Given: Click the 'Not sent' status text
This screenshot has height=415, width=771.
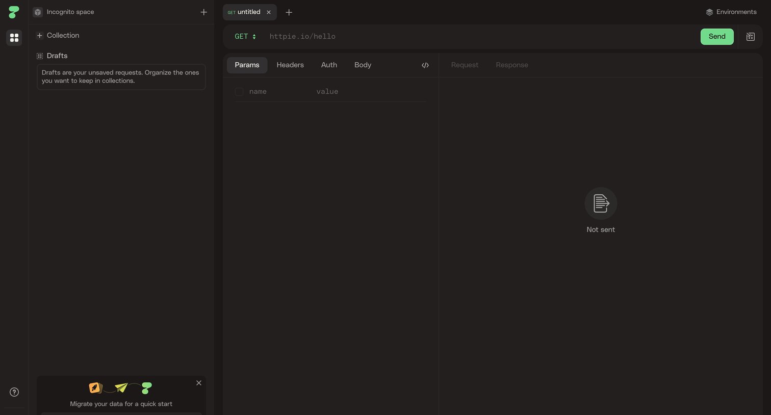Looking at the screenshot, I should 601,230.
